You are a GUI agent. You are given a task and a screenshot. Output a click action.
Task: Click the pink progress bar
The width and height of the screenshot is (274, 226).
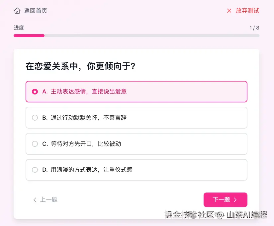pyautogui.click(x=29, y=35)
